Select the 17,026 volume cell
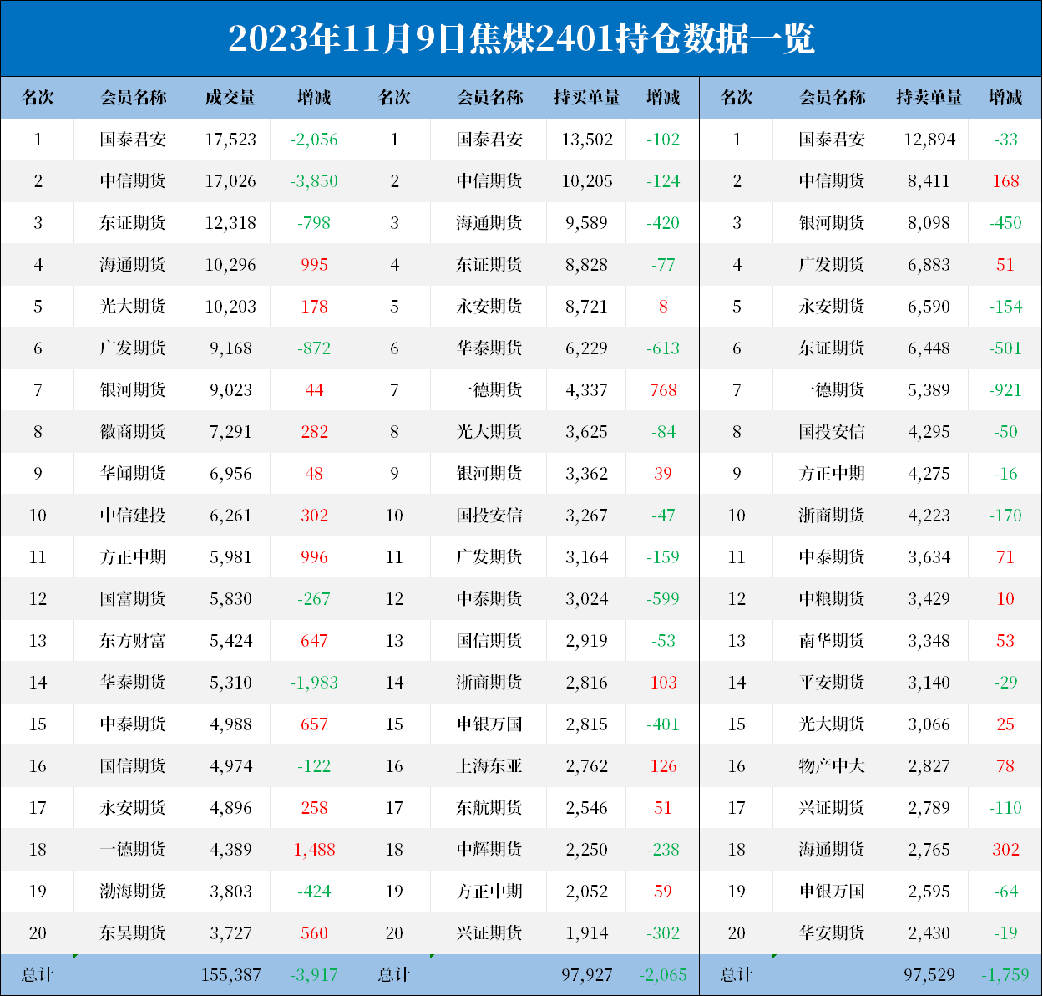This screenshot has width=1043, height=996. coord(230,181)
